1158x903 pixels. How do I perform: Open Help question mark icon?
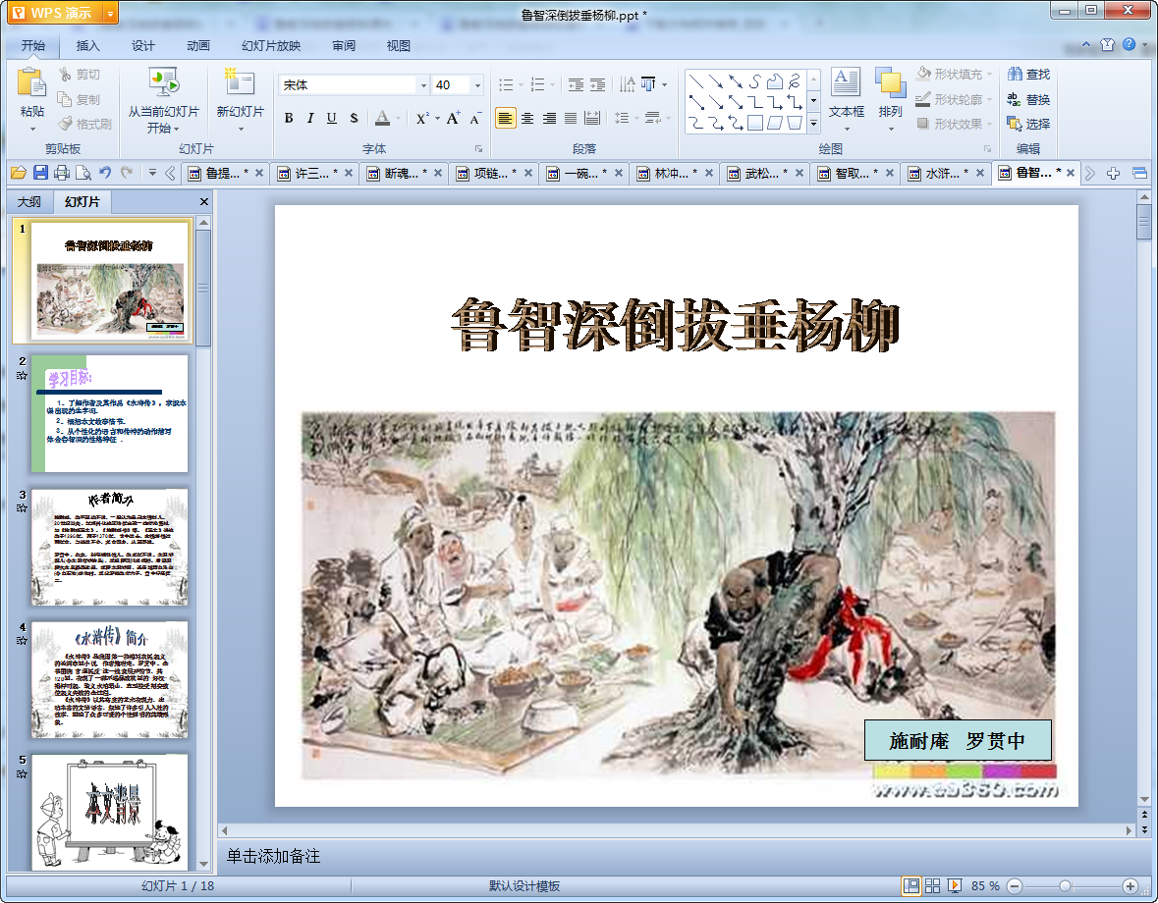pyautogui.click(x=1129, y=44)
